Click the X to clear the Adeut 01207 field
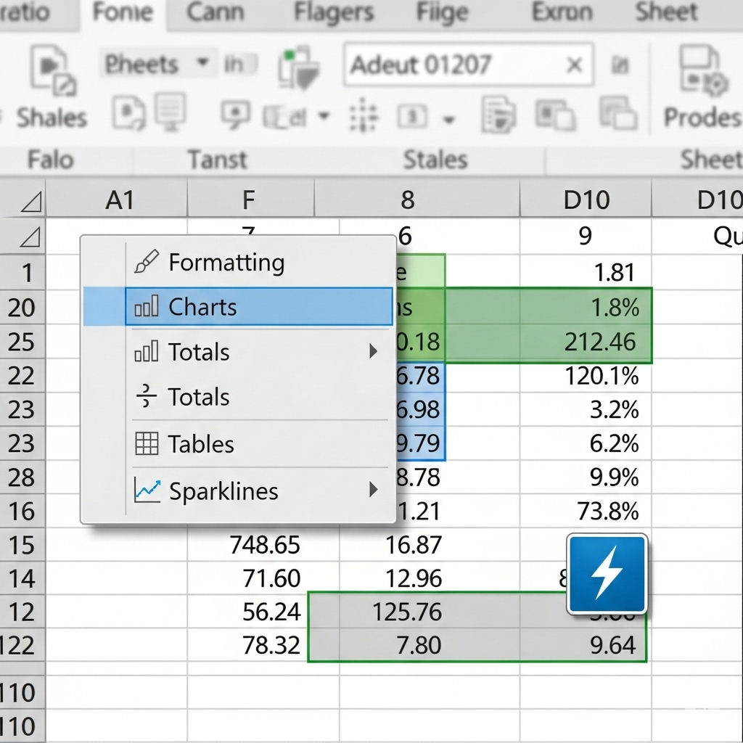This screenshot has width=743, height=743. tap(574, 65)
